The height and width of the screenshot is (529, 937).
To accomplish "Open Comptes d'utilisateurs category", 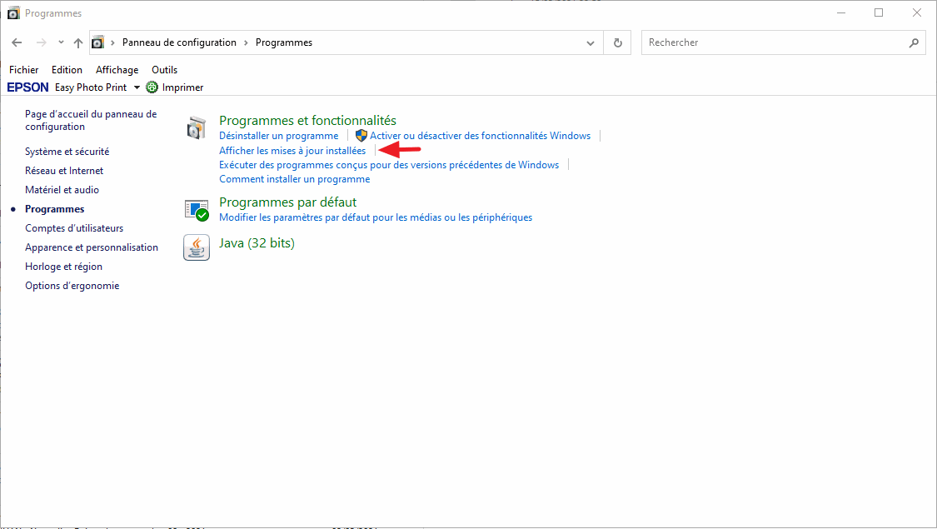I will (x=74, y=228).
